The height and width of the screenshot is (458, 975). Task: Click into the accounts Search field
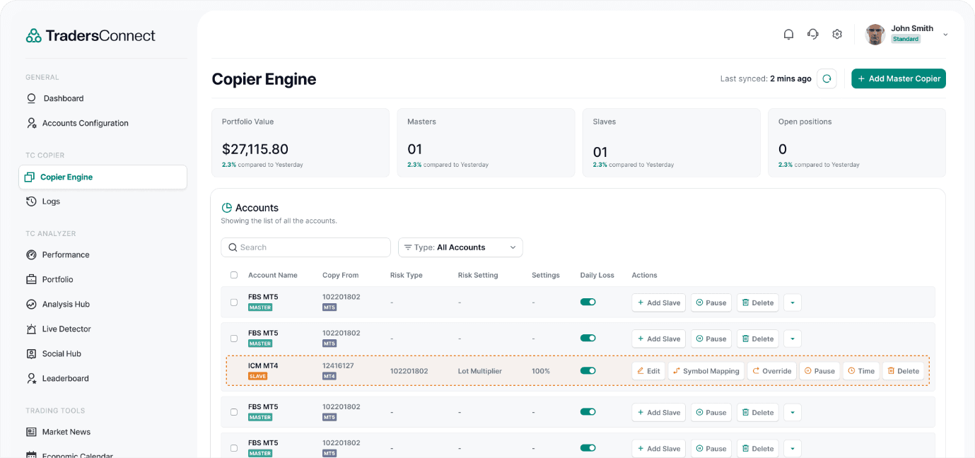[x=311, y=247]
